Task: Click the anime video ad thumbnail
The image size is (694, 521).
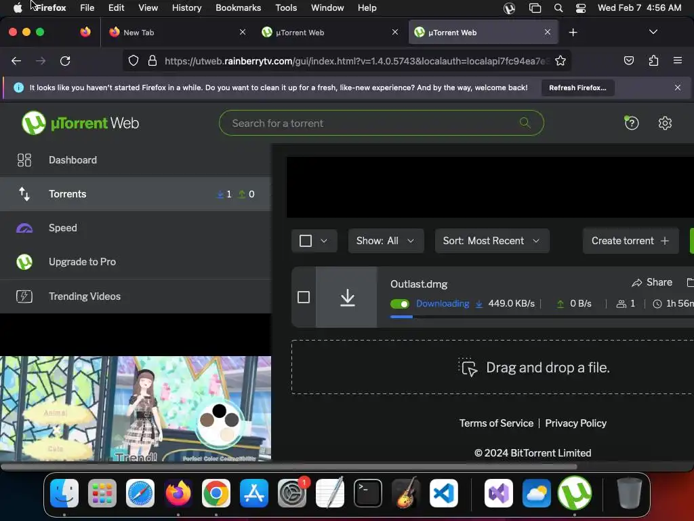Action: (x=136, y=408)
